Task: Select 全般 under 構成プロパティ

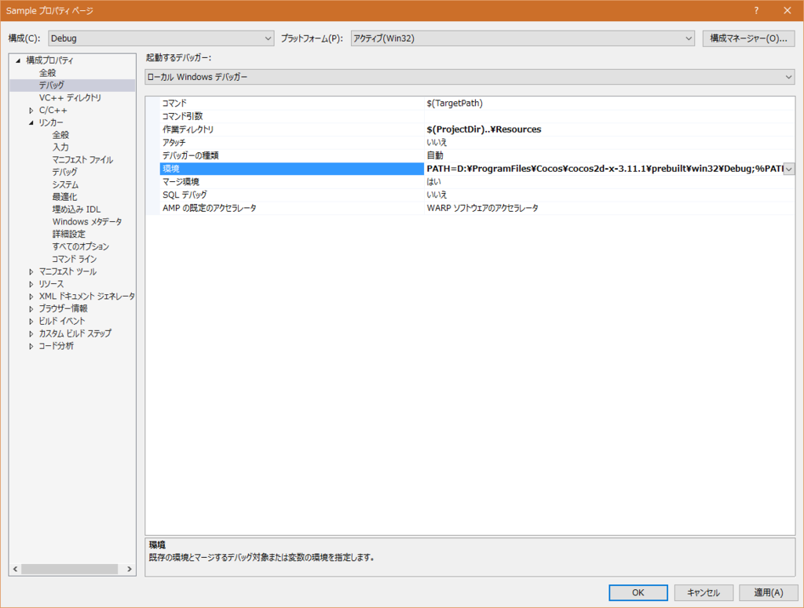Action: pyautogui.click(x=48, y=73)
